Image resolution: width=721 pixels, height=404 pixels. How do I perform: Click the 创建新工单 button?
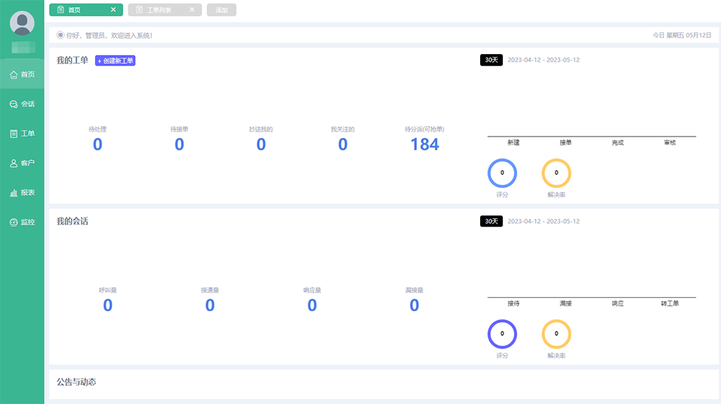pyautogui.click(x=115, y=61)
